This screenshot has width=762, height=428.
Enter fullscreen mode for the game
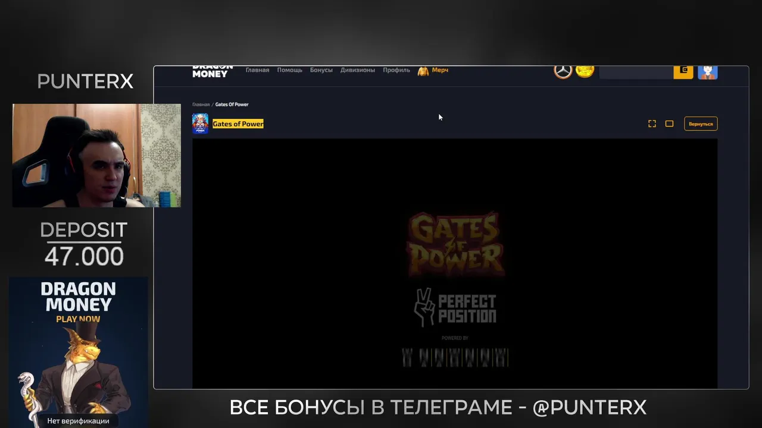[652, 124]
